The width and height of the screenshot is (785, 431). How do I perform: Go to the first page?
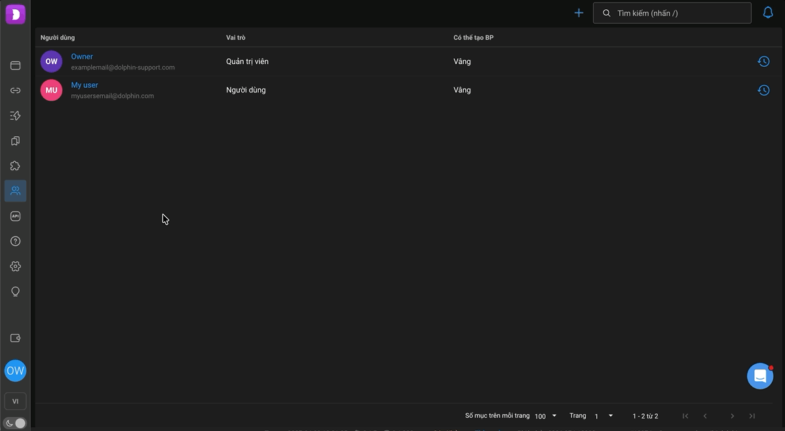tap(685, 416)
